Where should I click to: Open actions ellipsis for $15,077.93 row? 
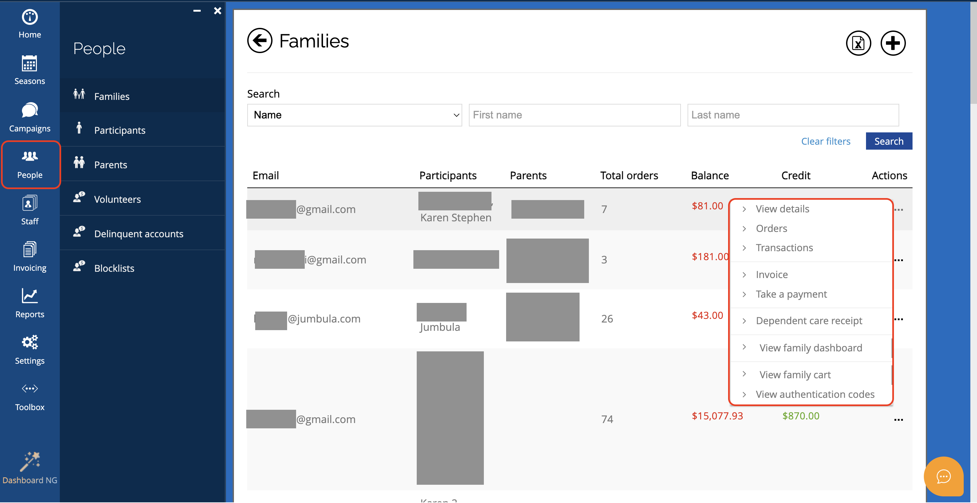pos(898,420)
